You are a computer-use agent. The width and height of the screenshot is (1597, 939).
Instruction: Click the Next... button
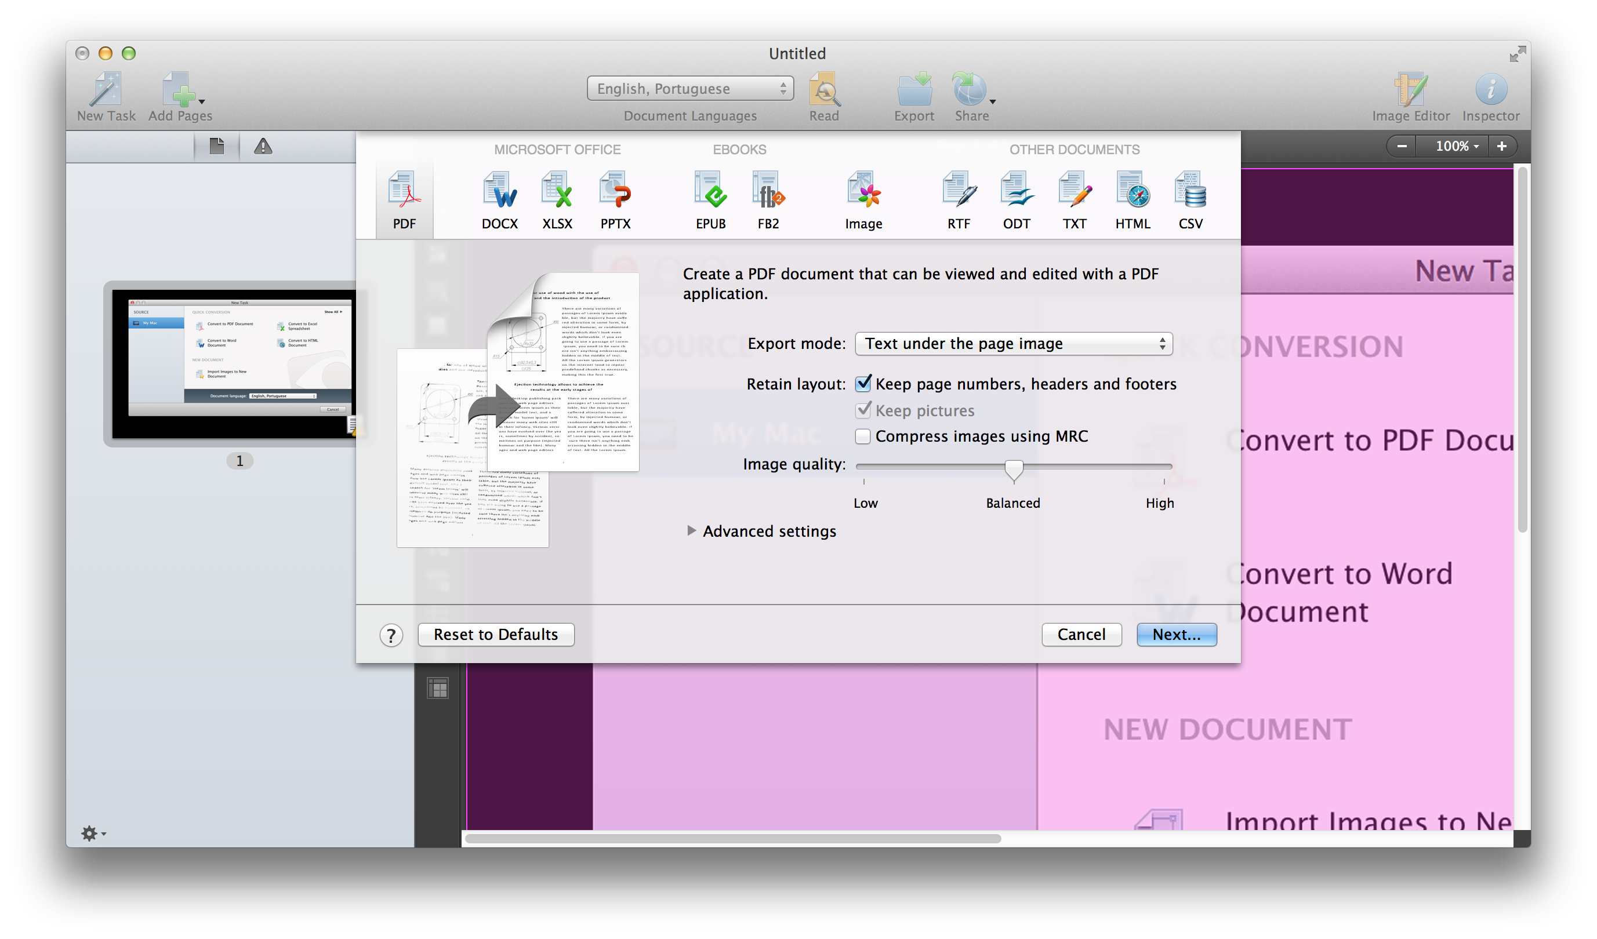1176,635
